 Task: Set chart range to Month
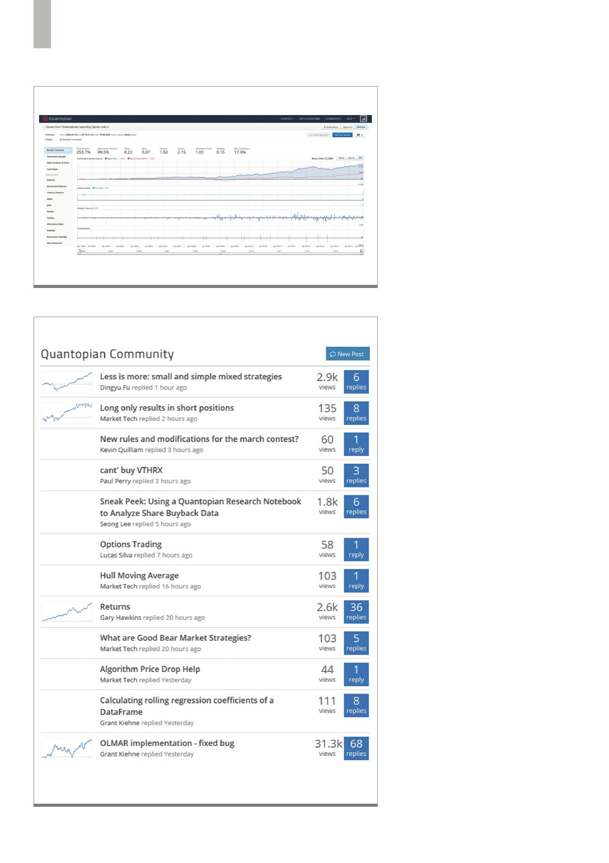pos(351,158)
